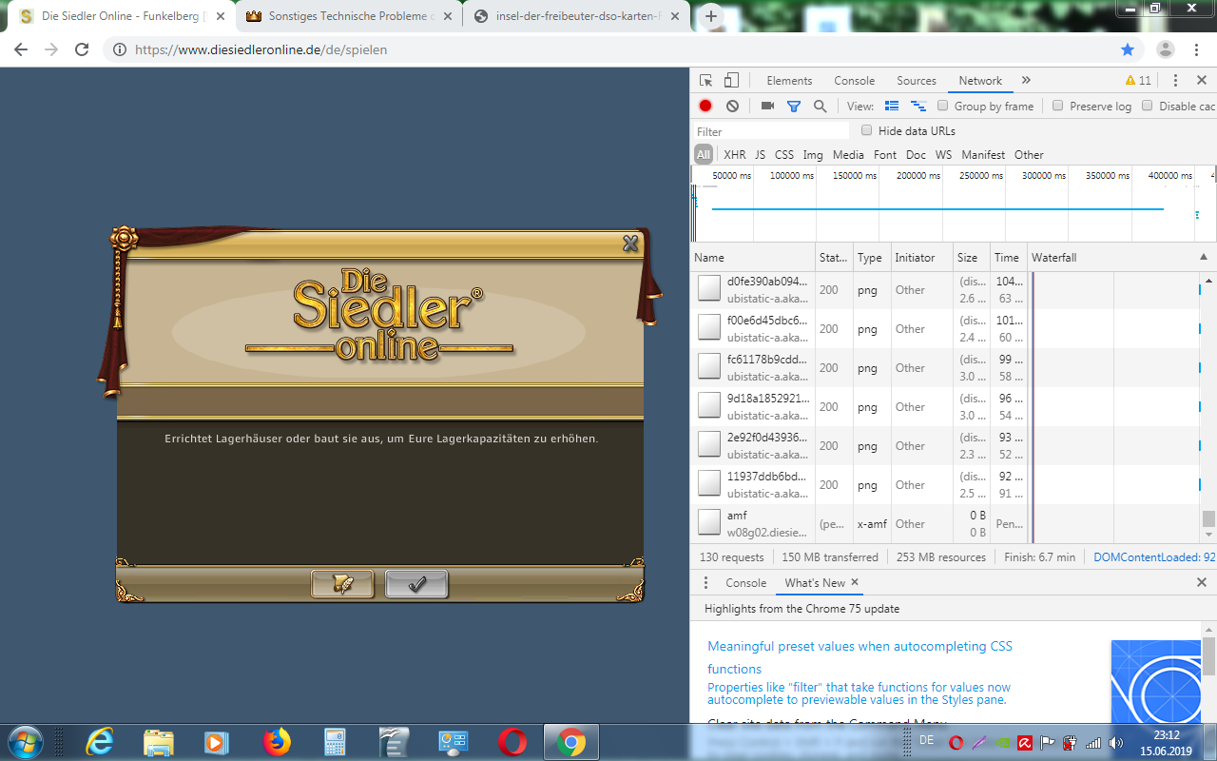
Task: Click the Waterfall column sort arrow
Action: (x=1203, y=258)
